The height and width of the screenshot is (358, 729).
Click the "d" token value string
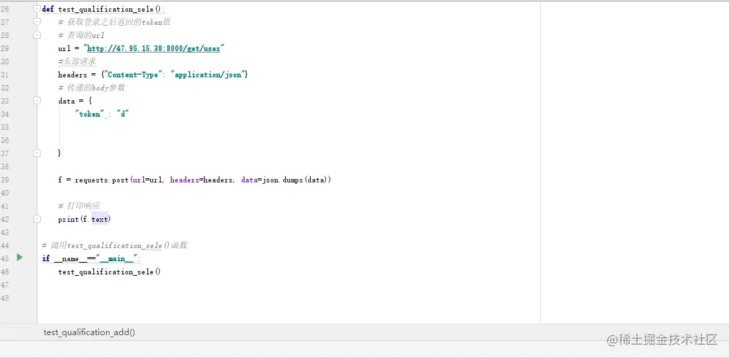tap(123, 114)
